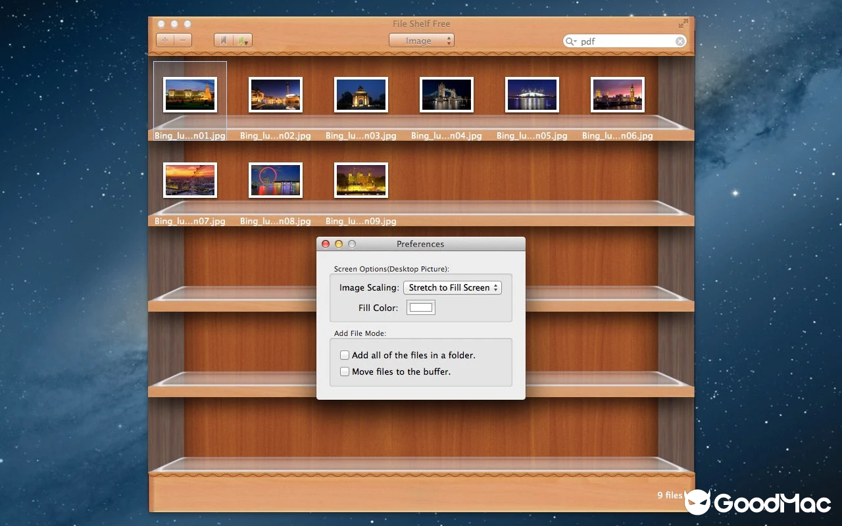Select the Bing_lu...n02.jpg thumbnail
This screenshot has width=842, height=526.
tap(276, 95)
